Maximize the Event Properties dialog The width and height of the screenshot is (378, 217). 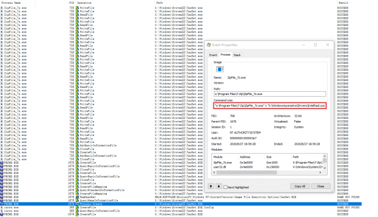point(316,46)
